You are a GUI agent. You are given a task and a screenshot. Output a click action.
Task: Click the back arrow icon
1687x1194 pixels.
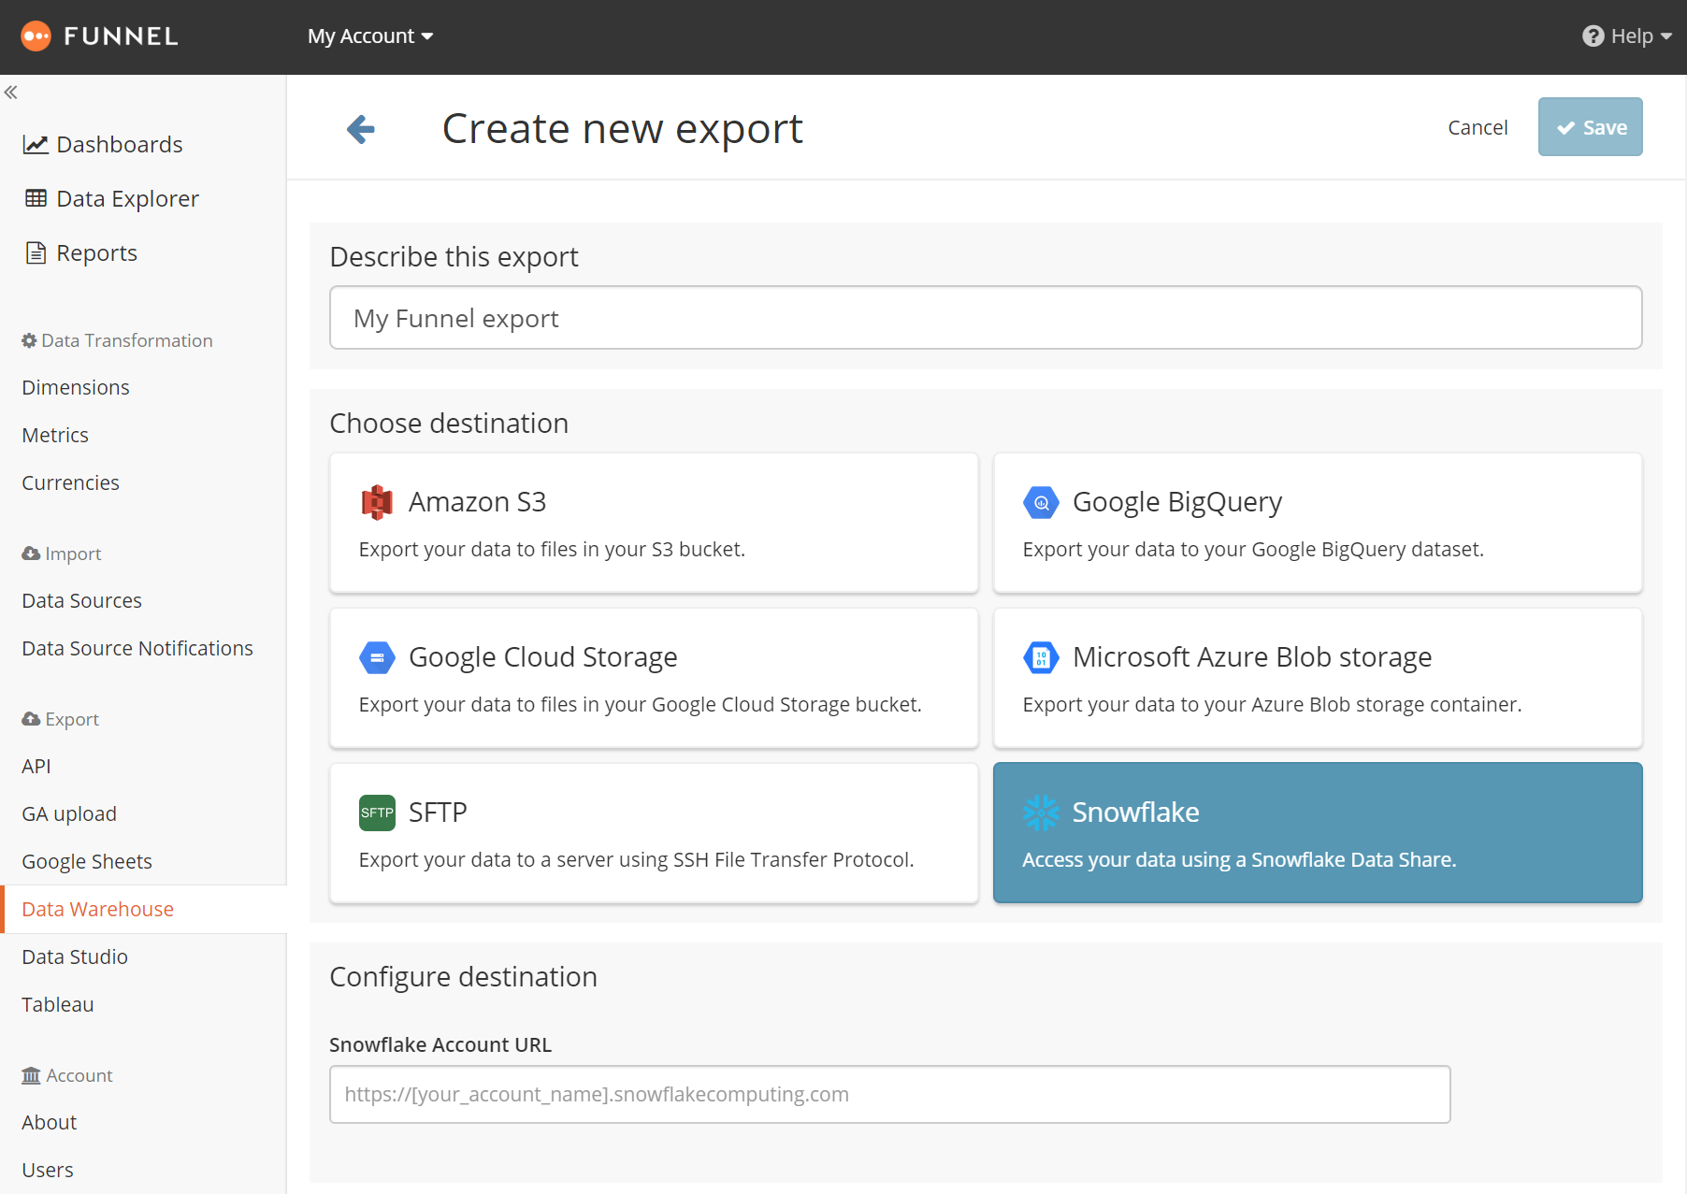pos(361,129)
